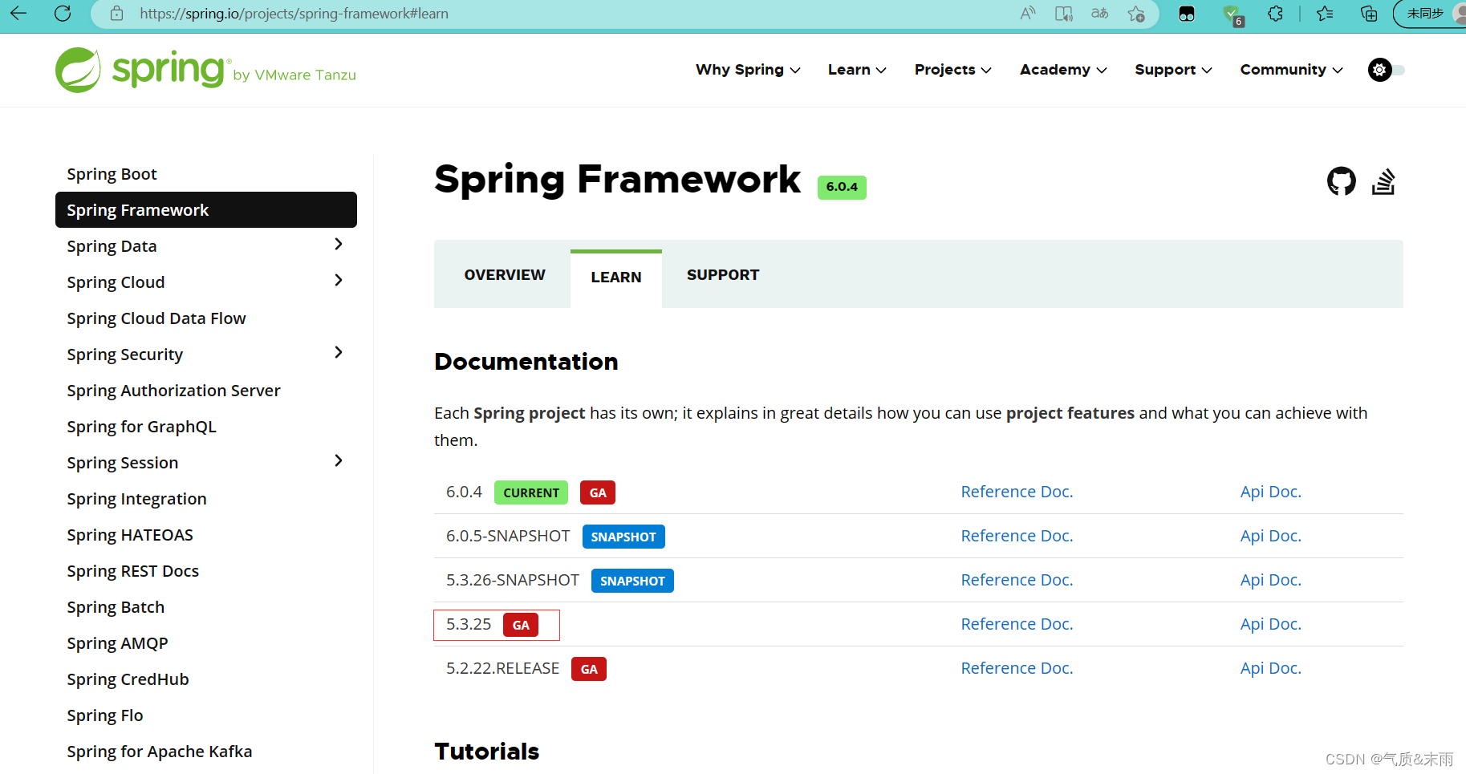Open the Read aloud icon in the address bar
This screenshot has height=774, width=1466.
1028,14
